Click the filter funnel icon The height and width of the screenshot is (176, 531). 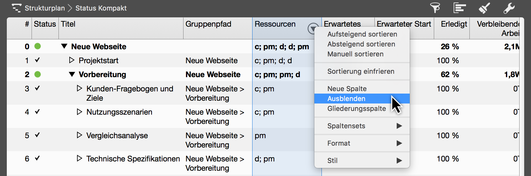click(x=435, y=8)
